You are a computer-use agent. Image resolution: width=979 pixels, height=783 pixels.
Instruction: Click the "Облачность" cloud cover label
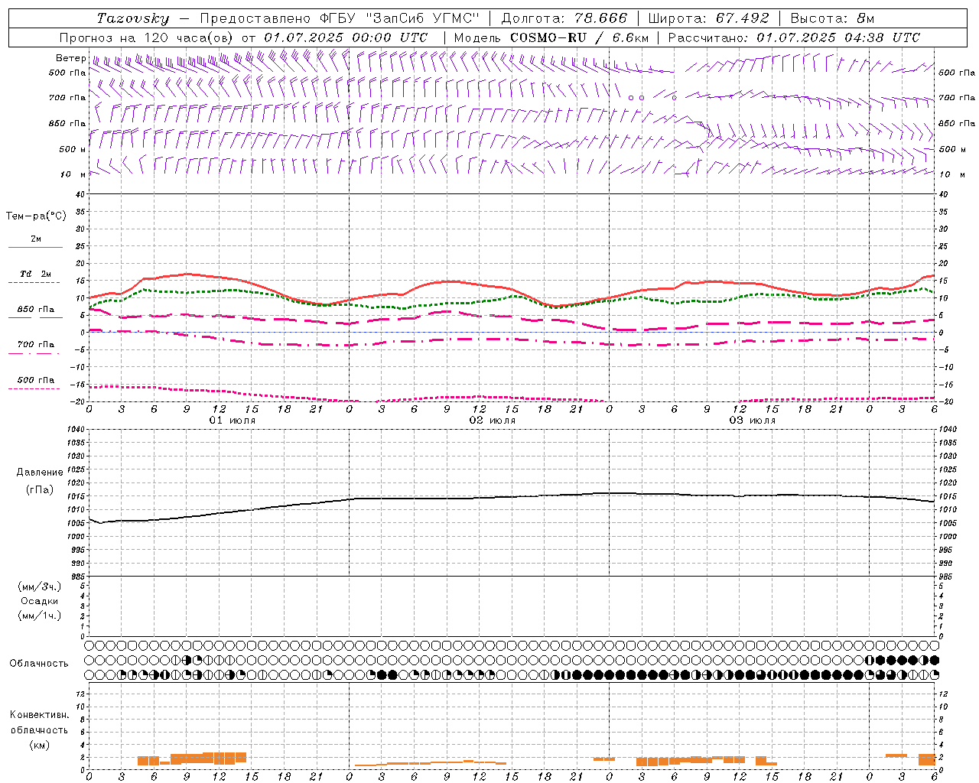coord(39,663)
